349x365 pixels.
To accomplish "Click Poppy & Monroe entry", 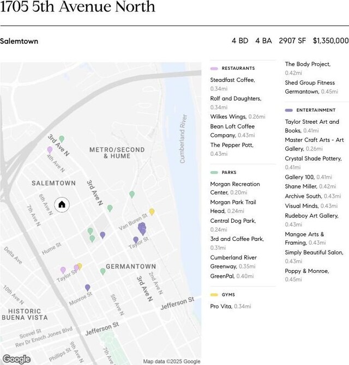I will coord(307,275).
